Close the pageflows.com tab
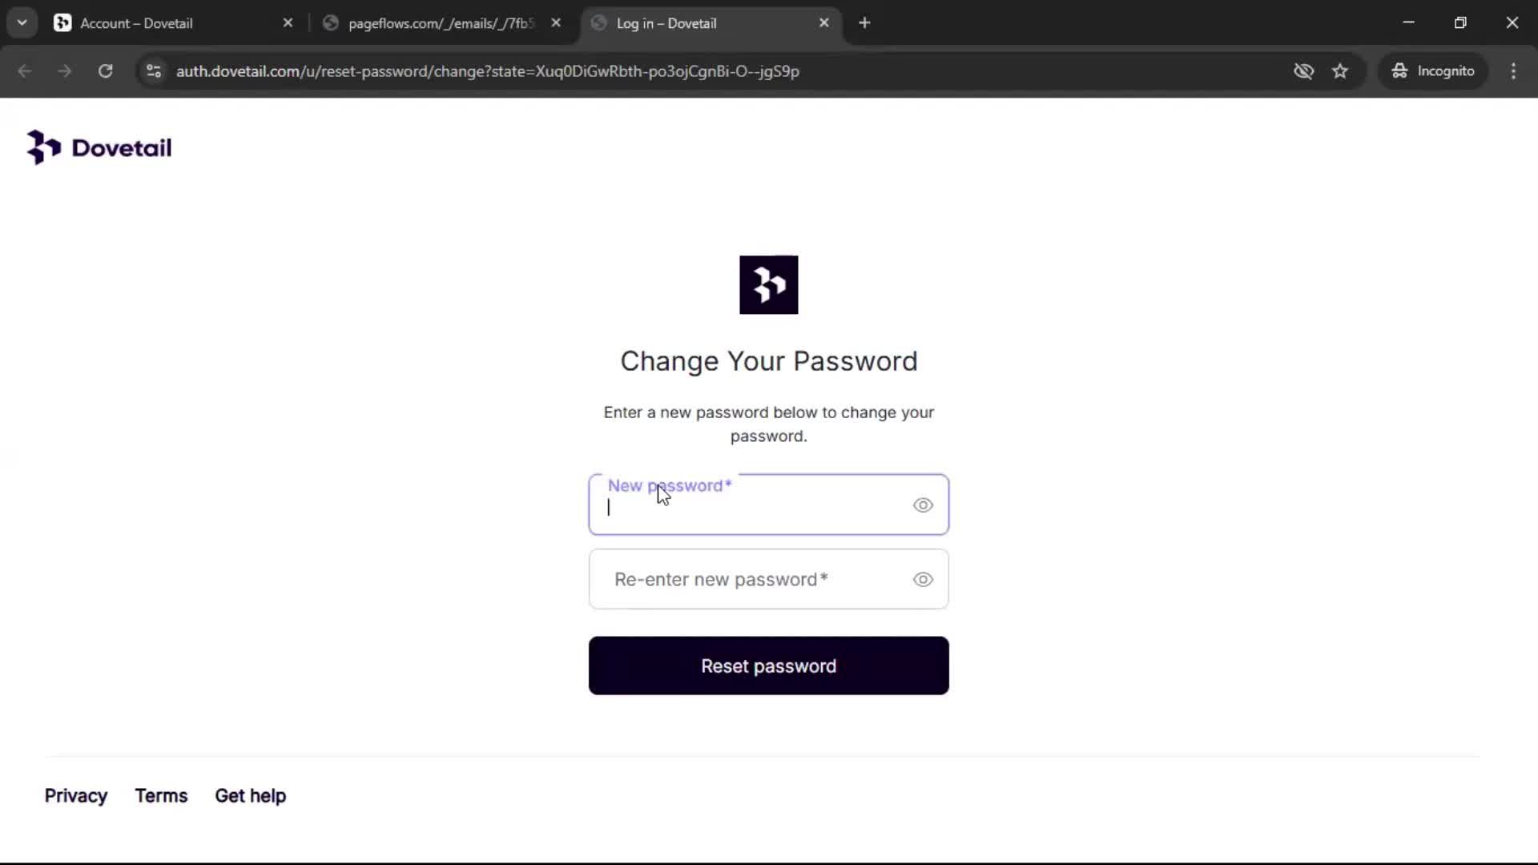Screen dimensions: 1538x865 click(556, 23)
